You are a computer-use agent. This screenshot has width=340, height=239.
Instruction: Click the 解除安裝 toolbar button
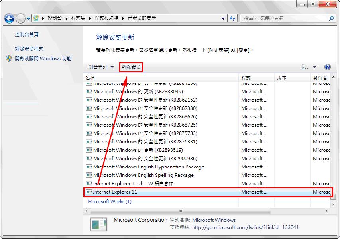coord(131,67)
